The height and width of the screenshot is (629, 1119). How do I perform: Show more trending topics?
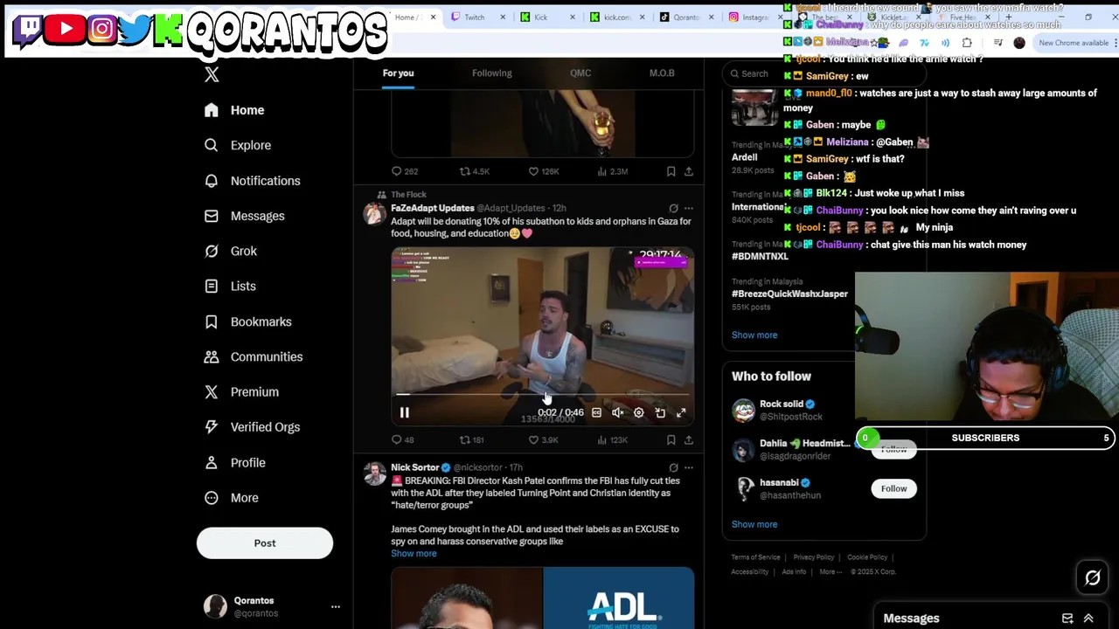click(x=754, y=335)
